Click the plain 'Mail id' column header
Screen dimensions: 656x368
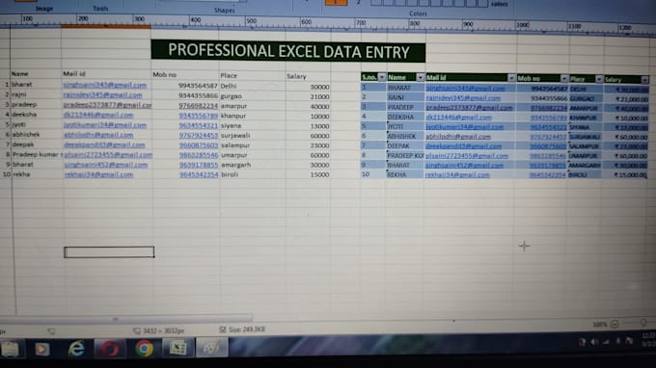click(x=74, y=73)
